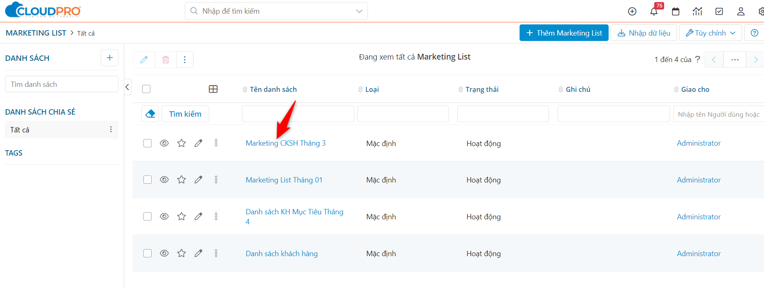Select the Marketing CKSH Tháng 3 checkbox
This screenshot has height=288, width=764.
(147, 143)
